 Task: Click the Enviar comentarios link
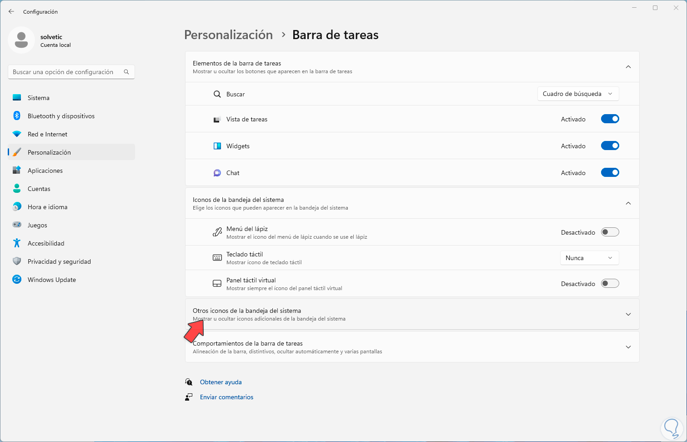[x=226, y=397]
